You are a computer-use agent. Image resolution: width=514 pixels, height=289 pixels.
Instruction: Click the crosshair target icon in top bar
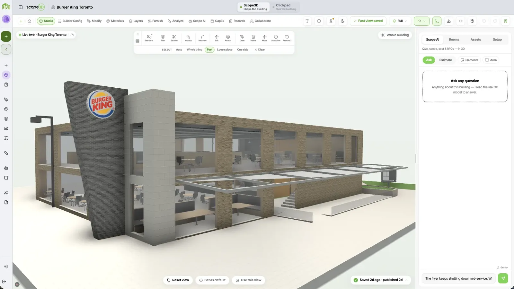tap(319, 21)
